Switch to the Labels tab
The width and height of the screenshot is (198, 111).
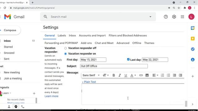coord(62,35)
